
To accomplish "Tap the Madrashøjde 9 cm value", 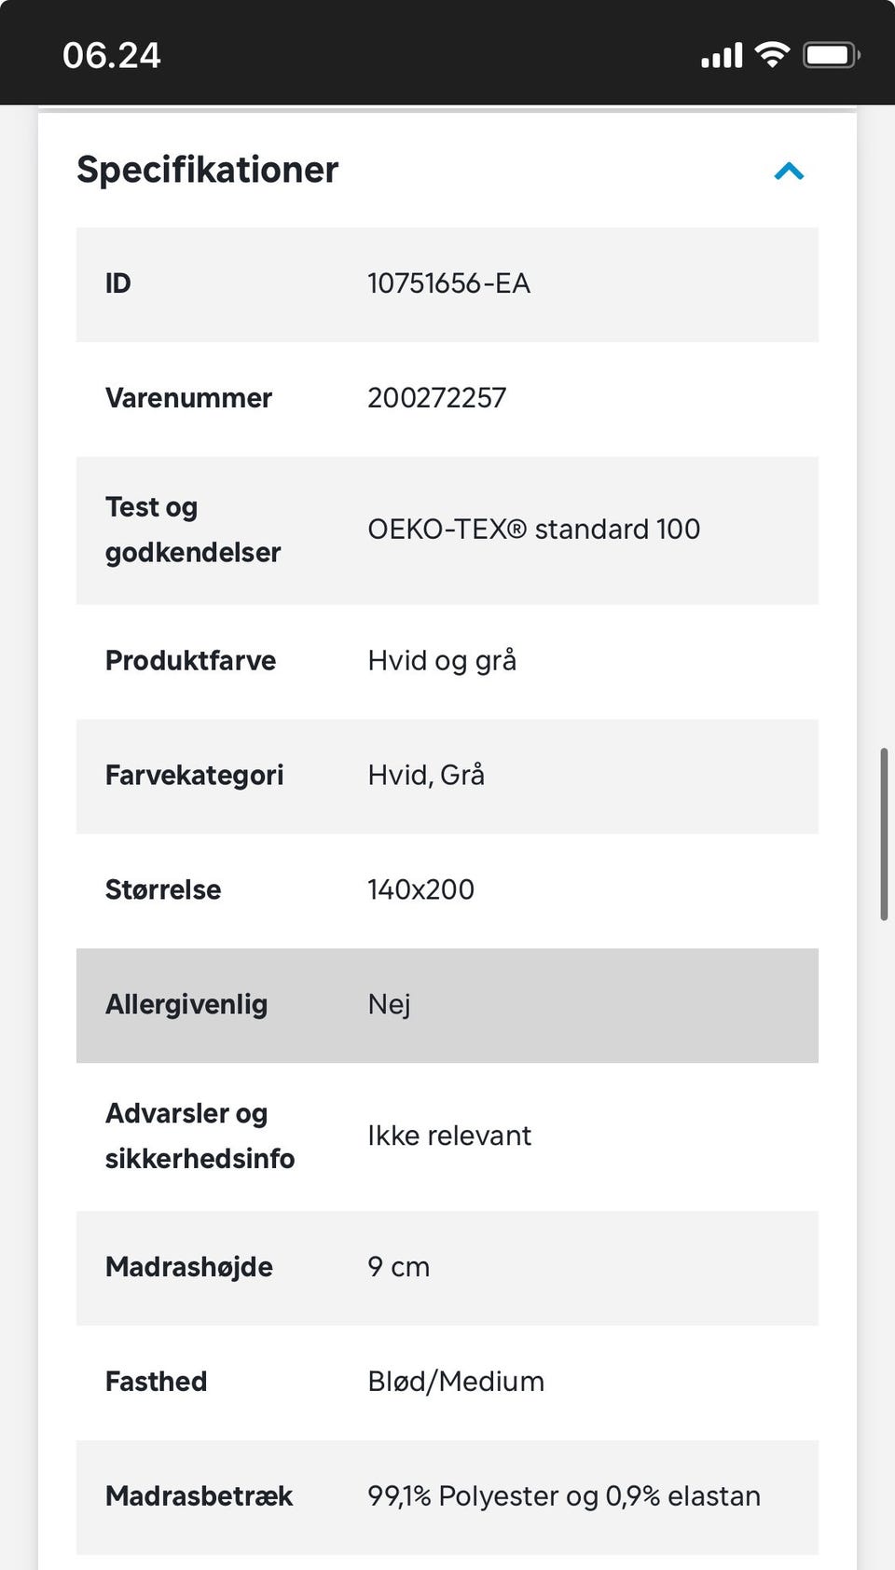I will click(398, 1267).
